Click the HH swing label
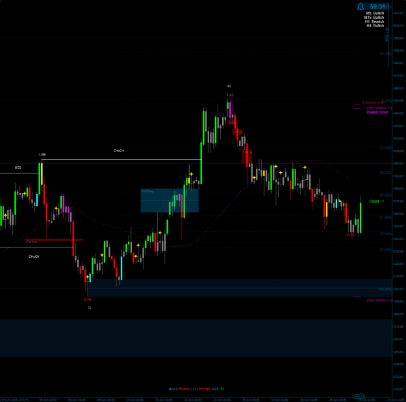The width and height of the screenshot is (406, 402). 229,86
